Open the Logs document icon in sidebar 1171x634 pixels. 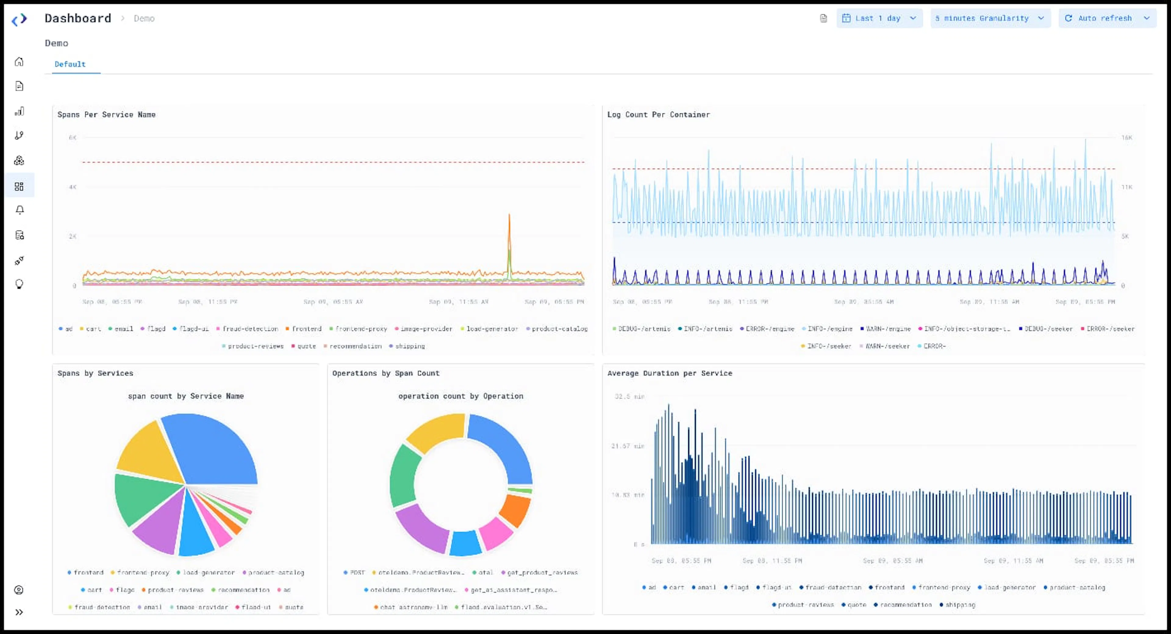(x=19, y=86)
